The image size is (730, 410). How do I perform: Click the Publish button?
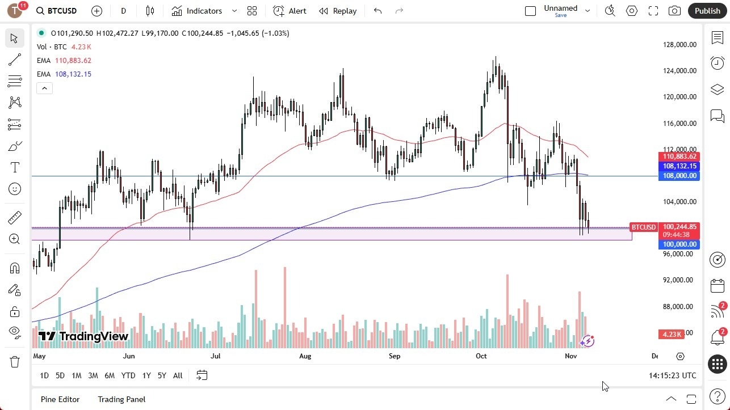click(x=707, y=10)
